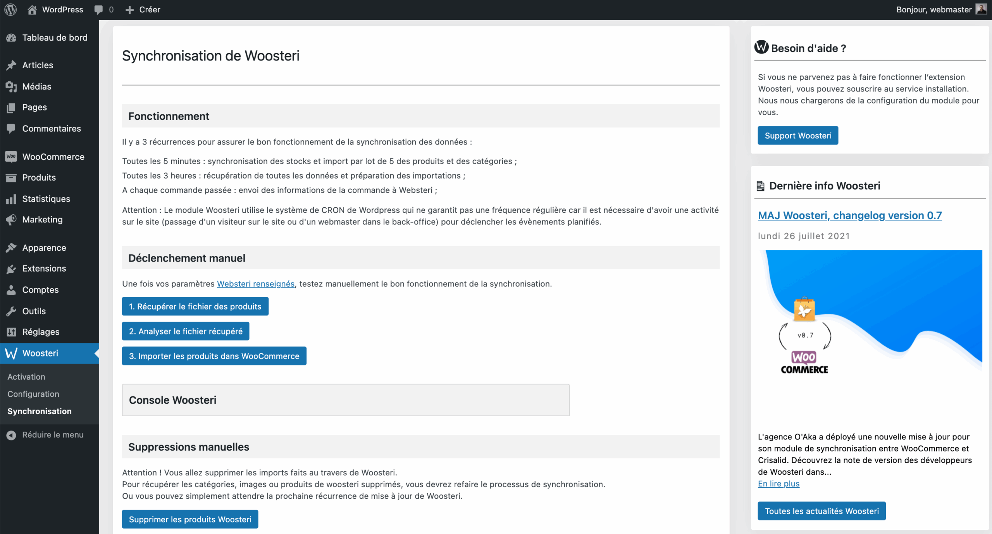Open the Réglages menu item
Screen dimensions: 992x534
pyautogui.click(x=41, y=332)
